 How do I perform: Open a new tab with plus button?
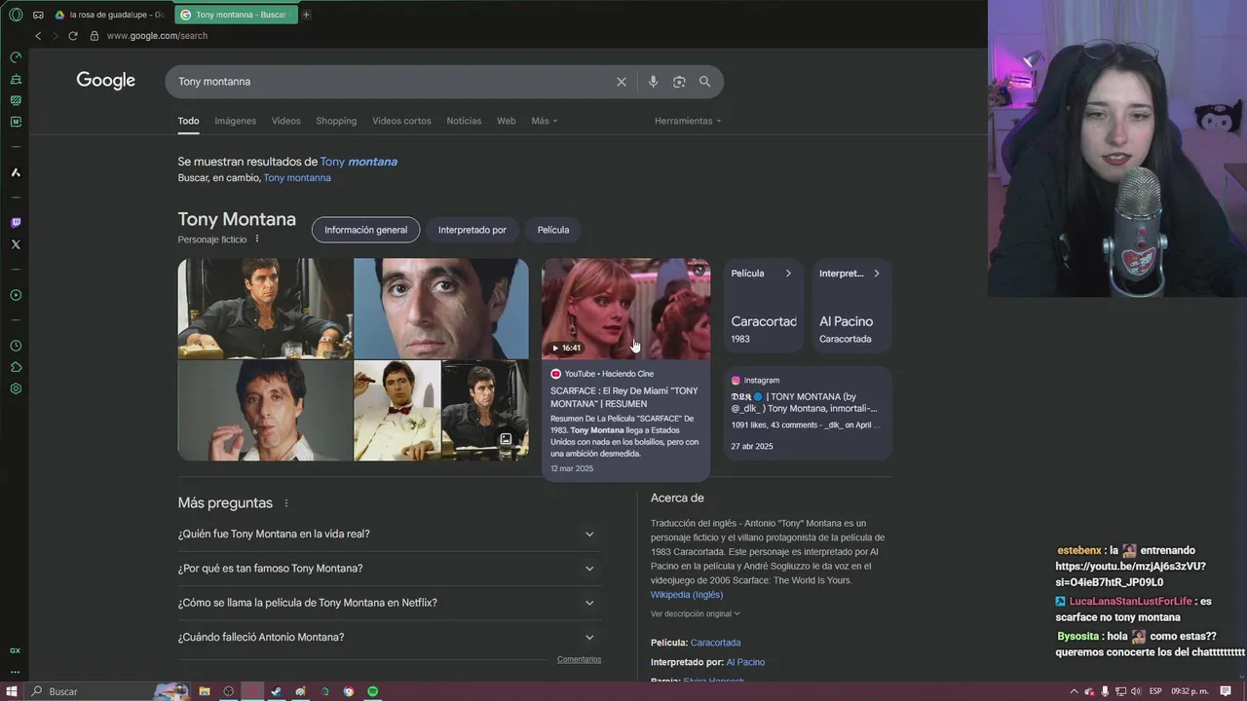point(306,15)
